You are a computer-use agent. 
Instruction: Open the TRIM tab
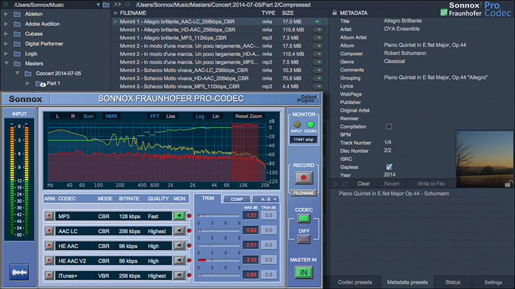coord(208,198)
